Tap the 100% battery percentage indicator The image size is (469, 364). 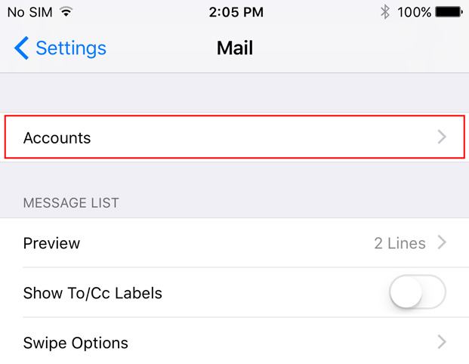414,12
